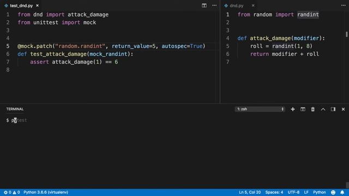Screen dimensions: 349x196
Task: Click line number 7 in test_dnd.py
Action: pyautogui.click(x=8, y=62)
